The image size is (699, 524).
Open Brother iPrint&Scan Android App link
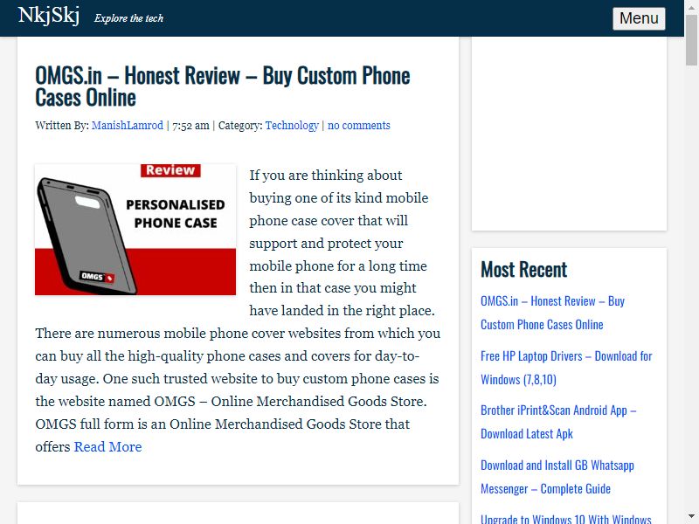tap(558, 422)
